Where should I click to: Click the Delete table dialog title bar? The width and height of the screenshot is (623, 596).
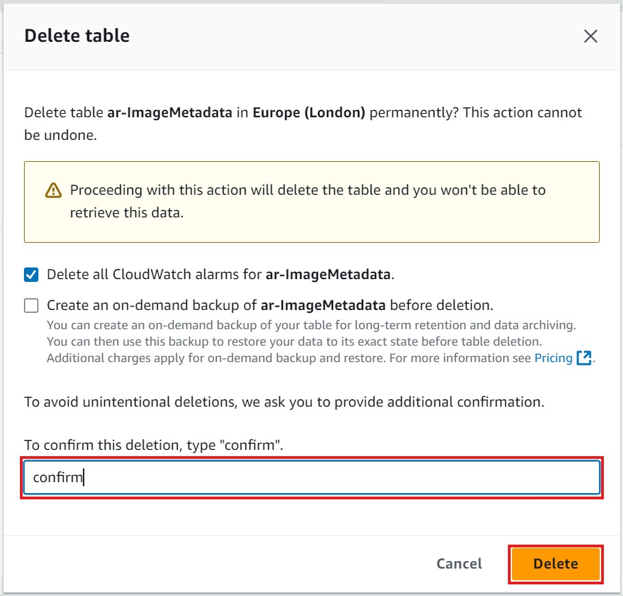(x=77, y=35)
